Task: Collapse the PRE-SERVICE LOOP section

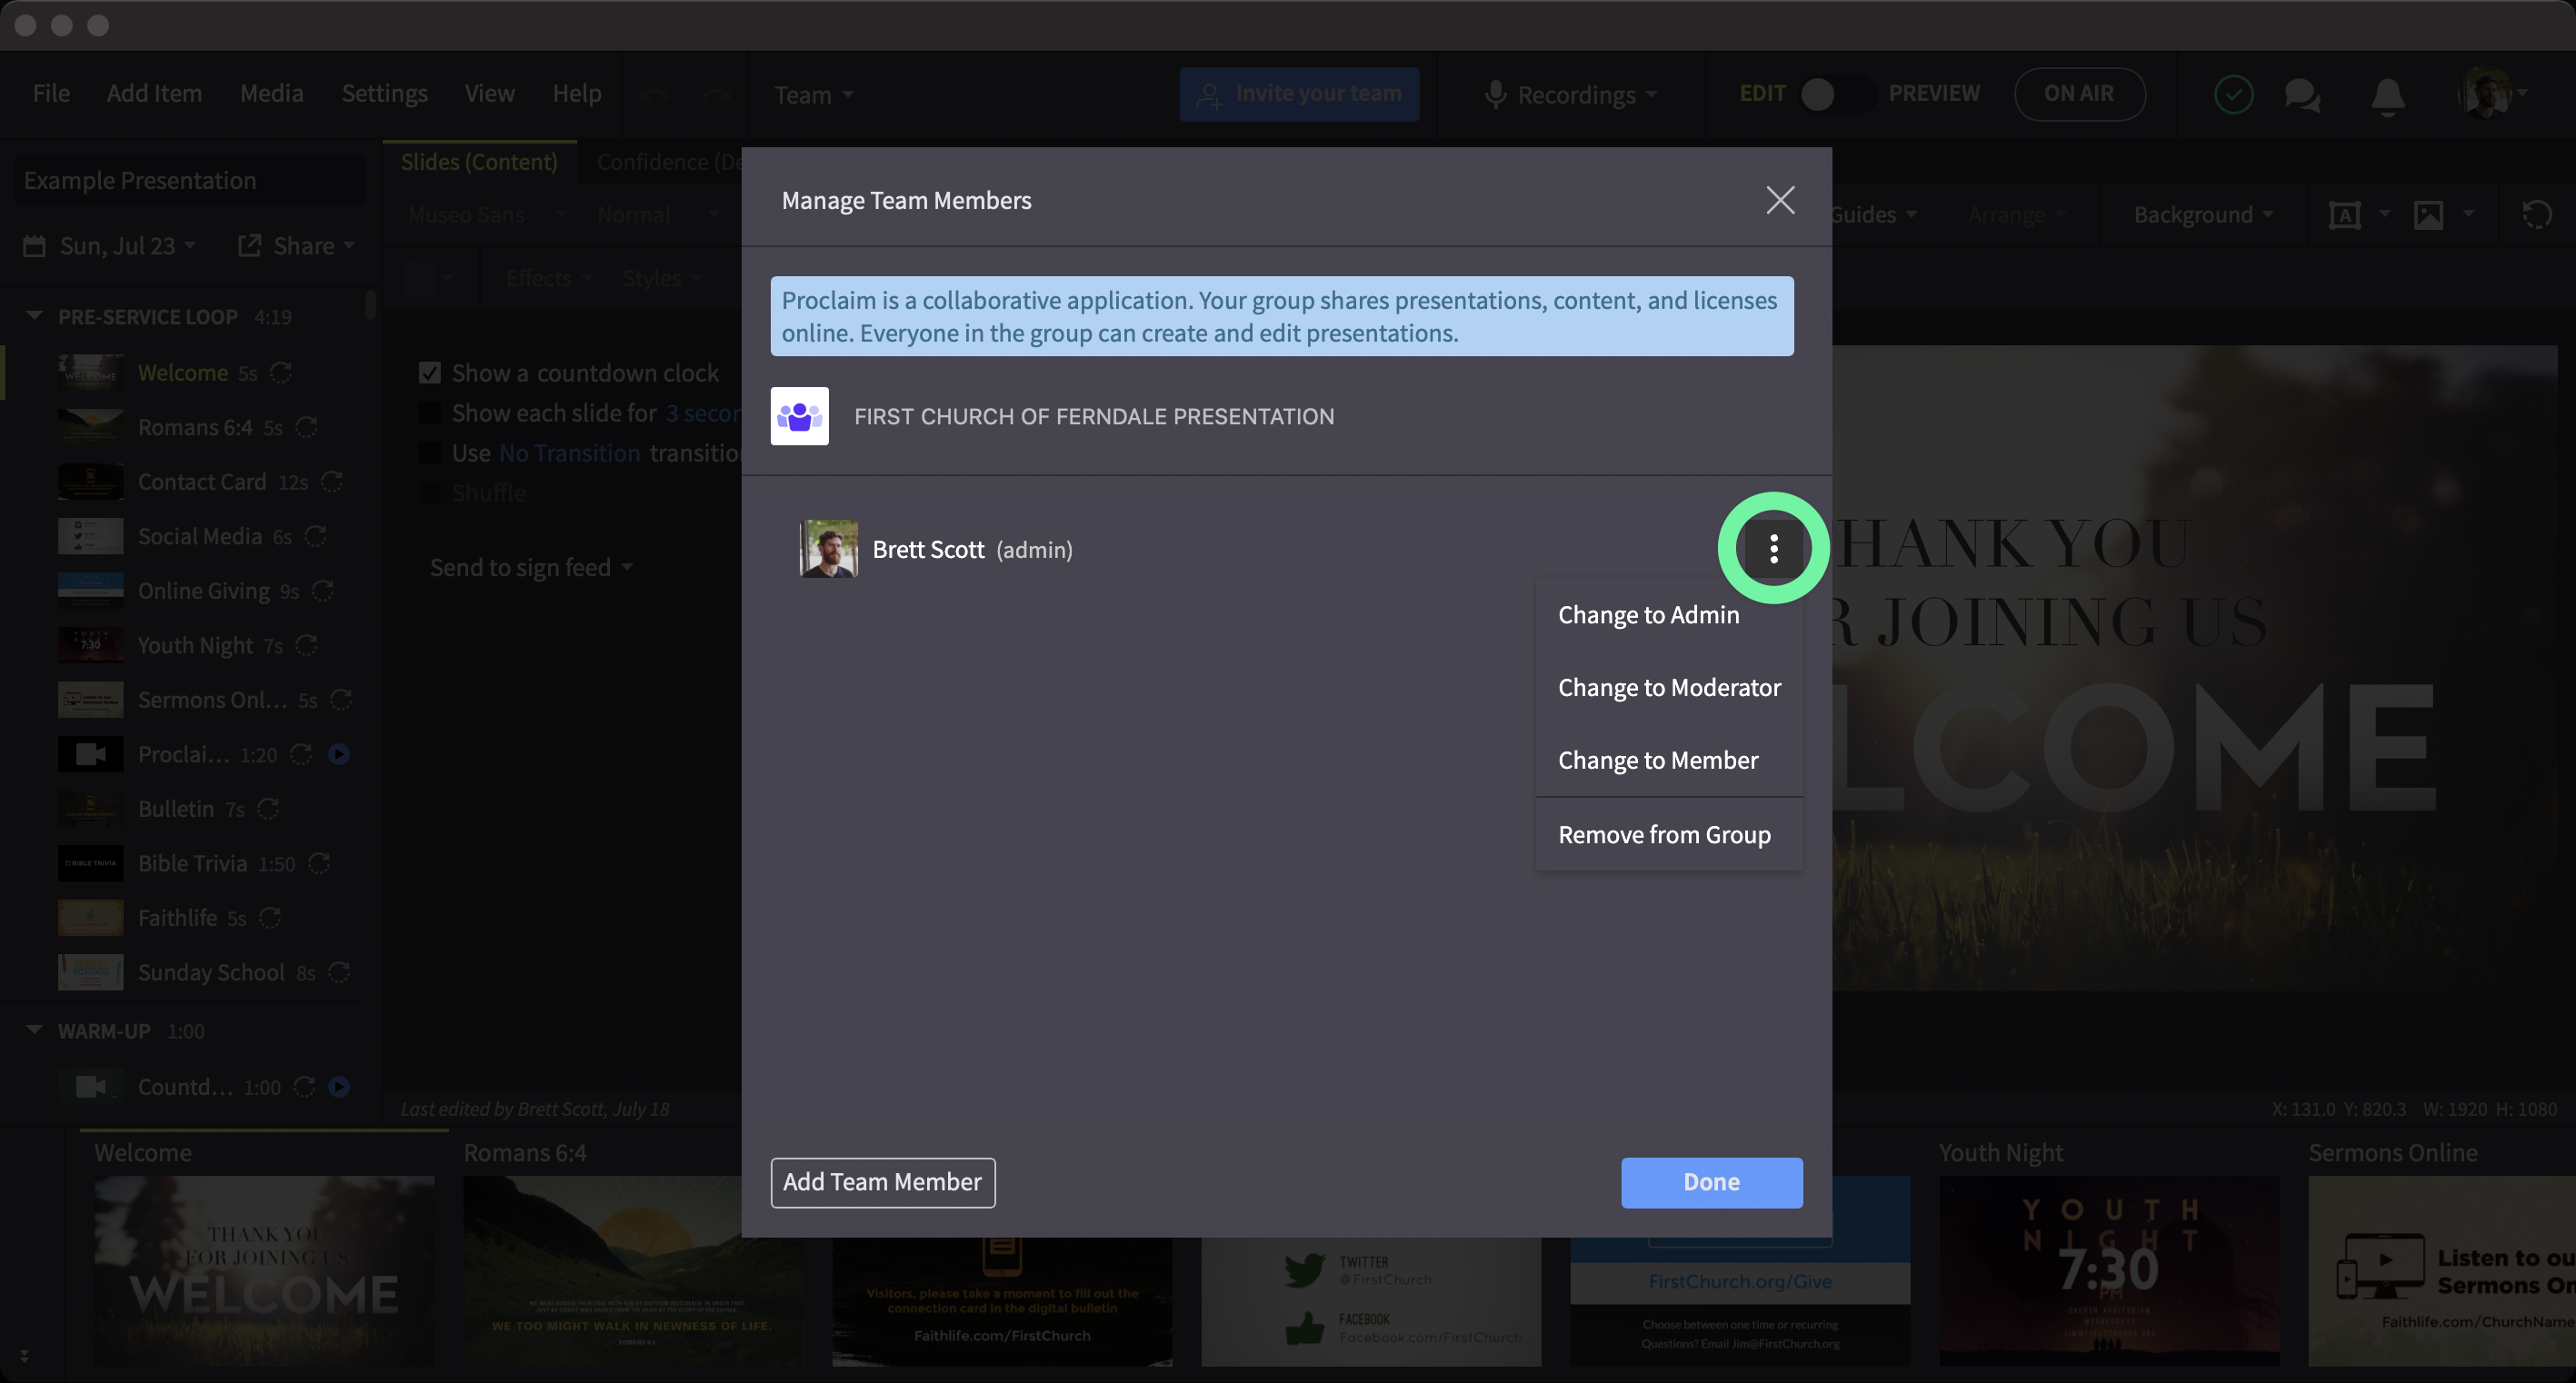Action: point(34,316)
